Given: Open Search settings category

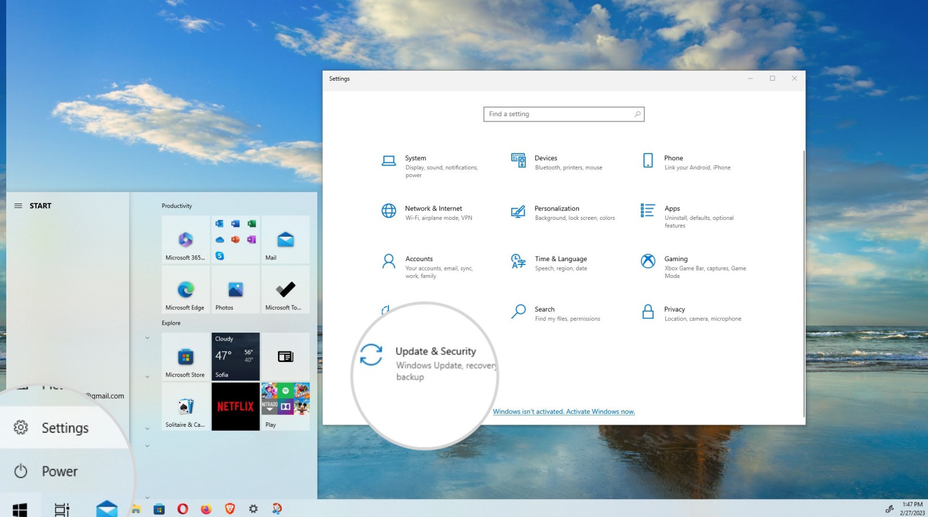Looking at the screenshot, I should (556, 313).
